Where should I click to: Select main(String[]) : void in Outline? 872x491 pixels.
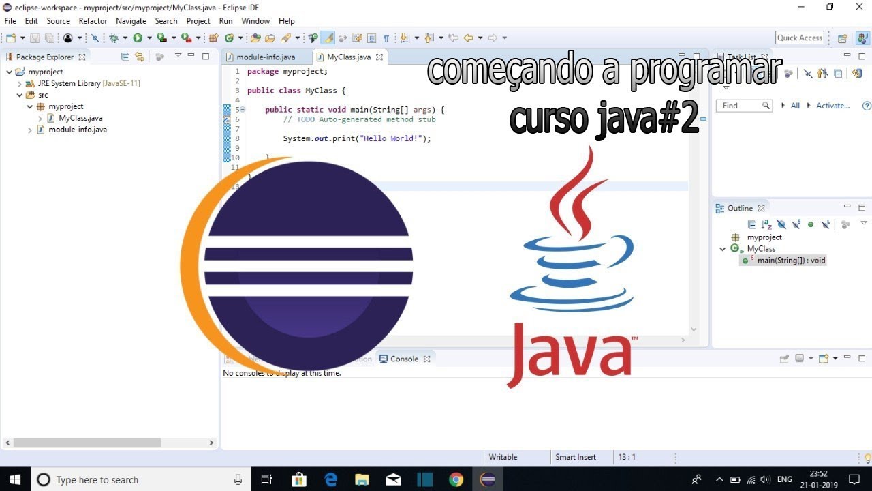pos(791,261)
